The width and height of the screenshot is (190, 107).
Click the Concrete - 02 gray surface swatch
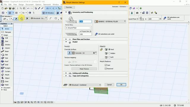pyautogui.click(x=73, y=53)
